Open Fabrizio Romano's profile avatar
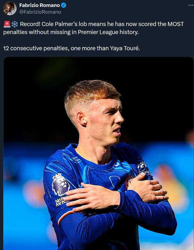Screen dimensions: 194x250 10,8
